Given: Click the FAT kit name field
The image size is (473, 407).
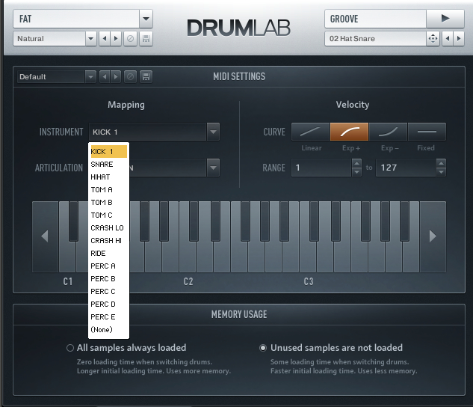Looking at the screenshot, I should (x=76, y=19).
